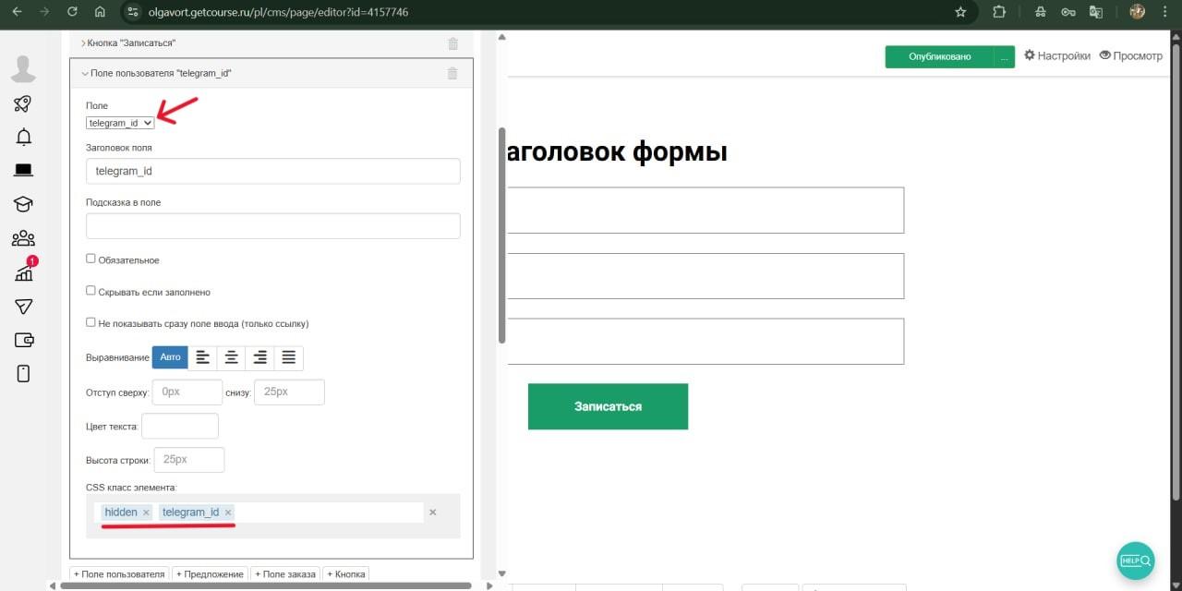The width and height of the screenshot is (1182, 591).
Task: Expand the Кнопка "Записаться" block
Action: point(129,43)
